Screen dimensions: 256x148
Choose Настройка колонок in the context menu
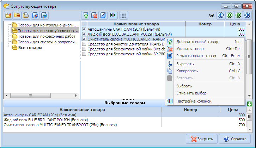tap(194, 101)
